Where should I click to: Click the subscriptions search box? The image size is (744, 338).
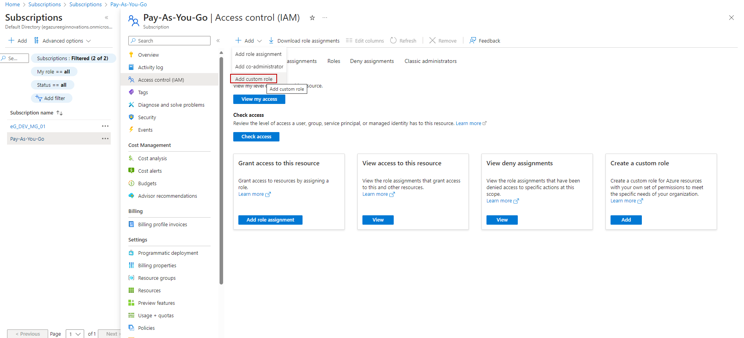pyautogui.click(x=15, y=58)
